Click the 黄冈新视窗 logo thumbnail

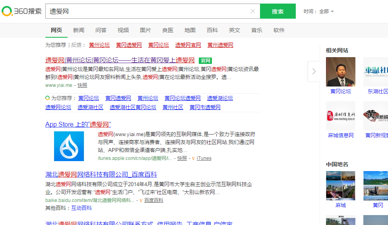point(376,116)
